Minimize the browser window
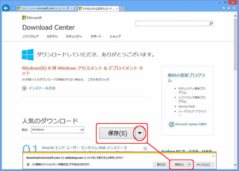239x171 pixels. pos(219,3)
